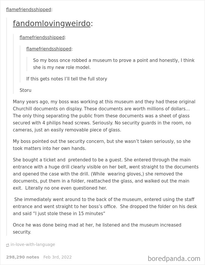Screen dimensions: 205x265
Task: Click the paragraph starting "She bought a ticket"
Action: point(106,174)
